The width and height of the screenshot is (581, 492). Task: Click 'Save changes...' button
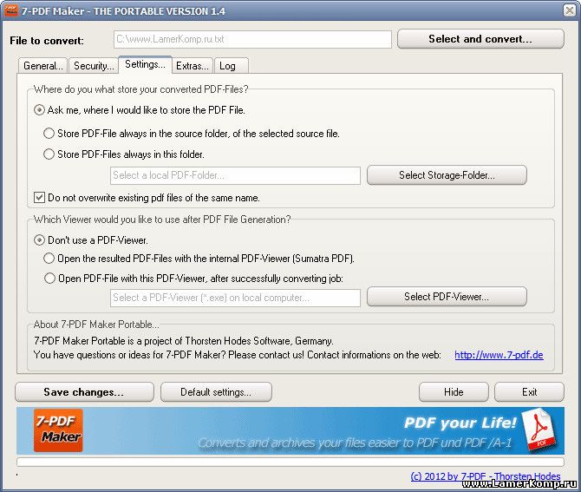84,392
